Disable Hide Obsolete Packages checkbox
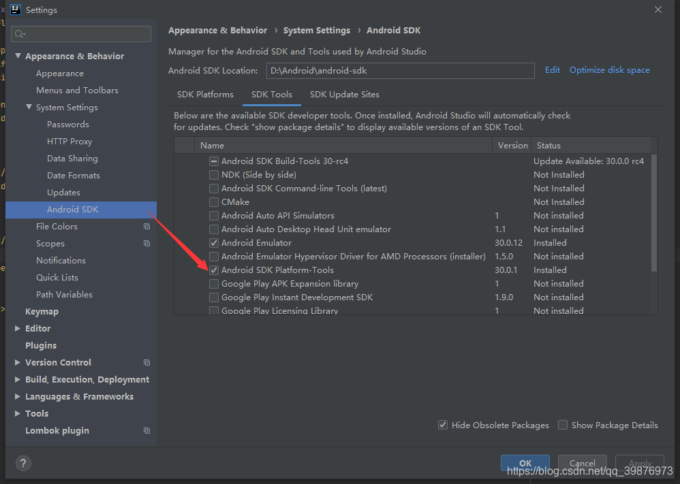This screenshot has height=484, width=680. click(443, 425)
